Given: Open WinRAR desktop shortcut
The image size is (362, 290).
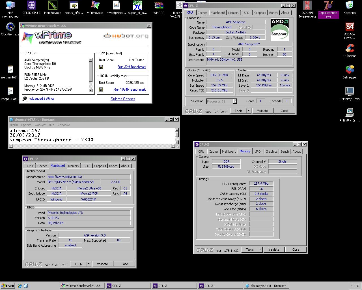Looking at the screenshot, I should point(159,8).
